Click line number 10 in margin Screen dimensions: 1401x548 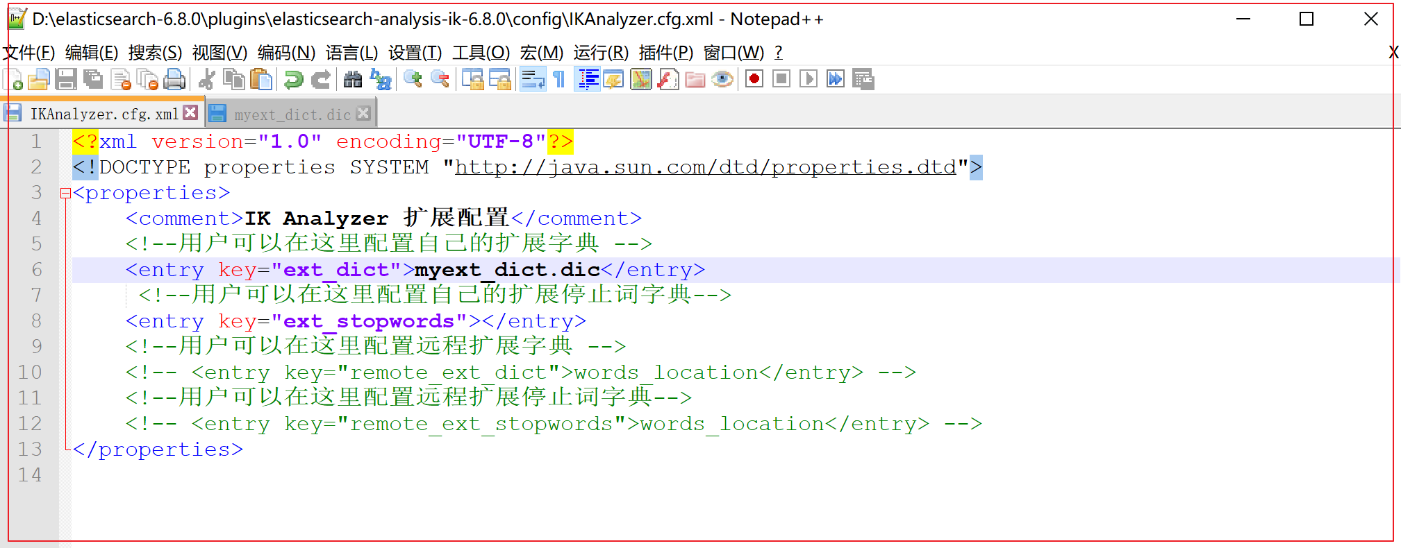[30, 373]
